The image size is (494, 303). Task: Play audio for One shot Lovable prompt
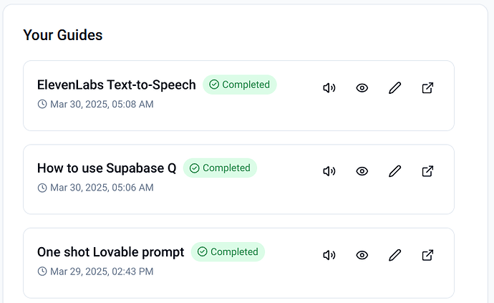329,255
